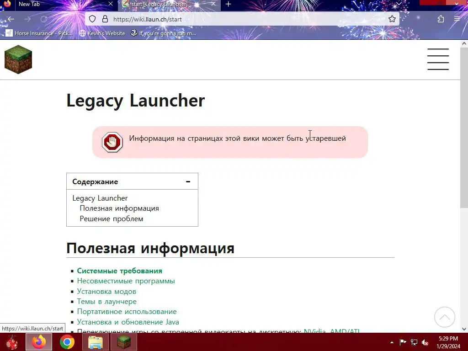Reload the page with the refresh icon
The image size is (468, 351).
(44, 19)
